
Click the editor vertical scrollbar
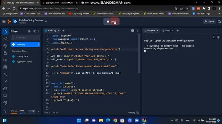[x=139, y=53]
